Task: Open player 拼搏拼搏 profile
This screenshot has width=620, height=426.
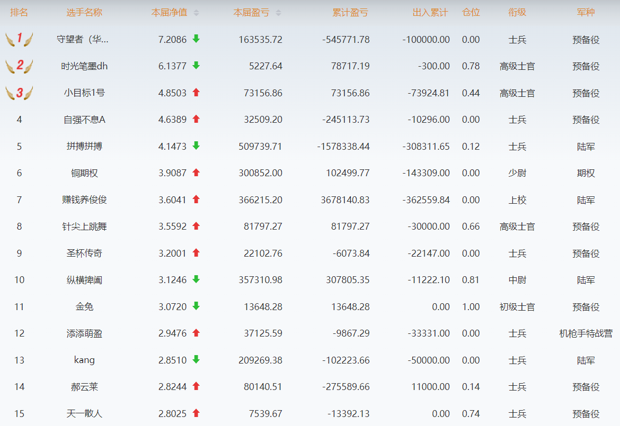Action: 84,147
